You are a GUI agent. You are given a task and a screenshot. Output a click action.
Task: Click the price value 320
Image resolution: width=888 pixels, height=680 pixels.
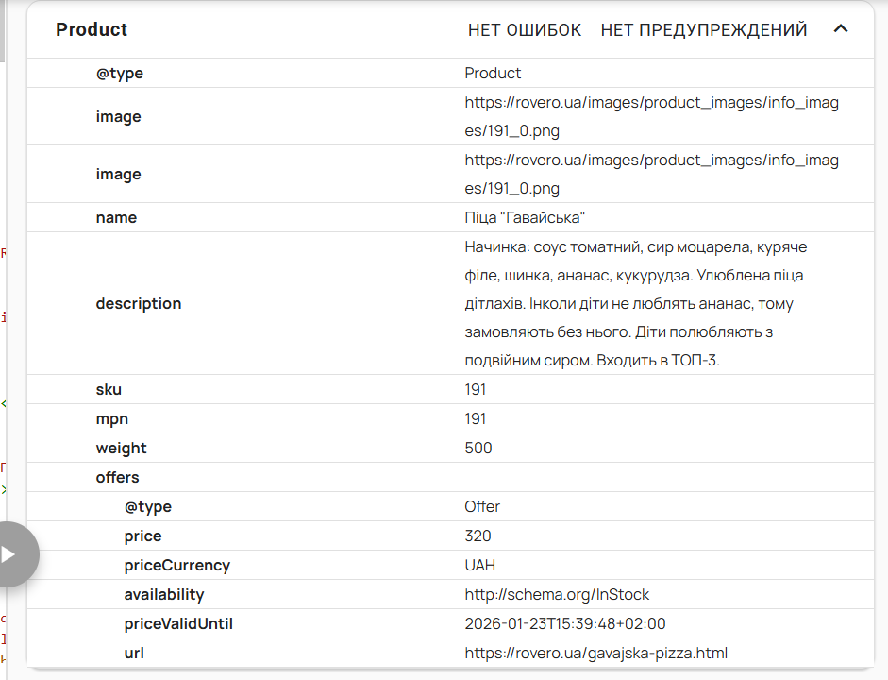point(478,536)
